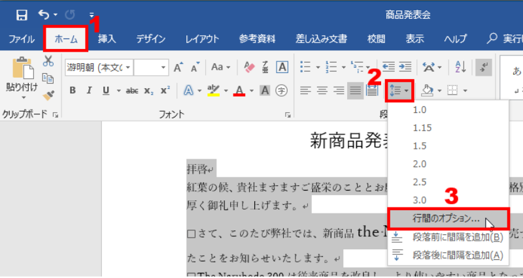This screenshot has height=278, width=523.
Task: Apply bulleted list
Action: point(305,67)
